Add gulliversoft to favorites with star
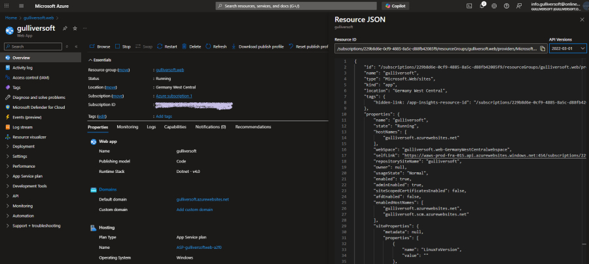This screenshot has height=264, width=589. (74, 29)
